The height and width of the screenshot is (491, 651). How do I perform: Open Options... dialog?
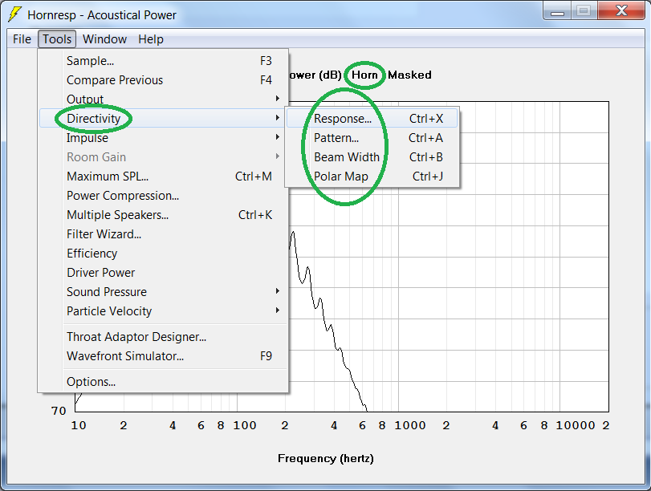point(163,381)
